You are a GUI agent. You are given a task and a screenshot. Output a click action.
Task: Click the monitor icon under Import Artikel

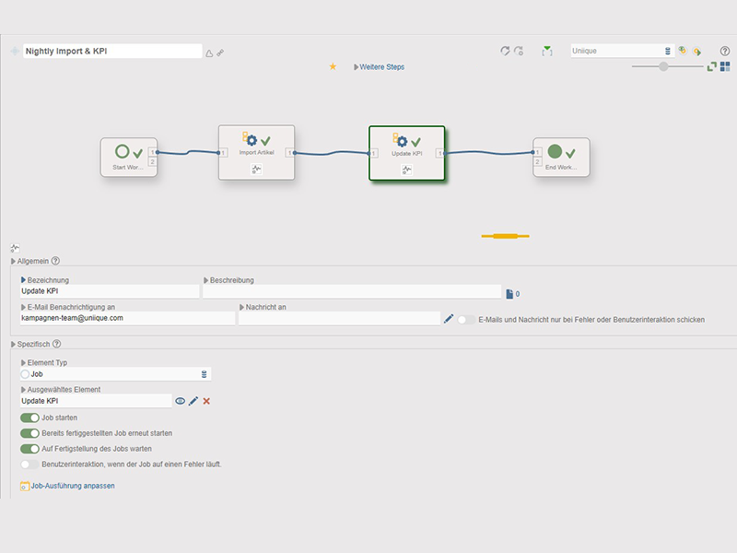click(x=257, y=169)
